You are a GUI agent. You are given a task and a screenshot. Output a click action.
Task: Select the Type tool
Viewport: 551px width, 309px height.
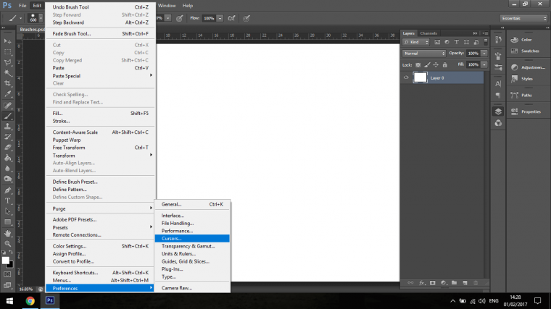coord(7,201)
